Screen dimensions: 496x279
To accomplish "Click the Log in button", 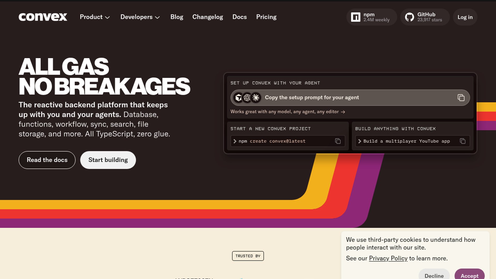I will pyautogui.click(x=465, y=17).
